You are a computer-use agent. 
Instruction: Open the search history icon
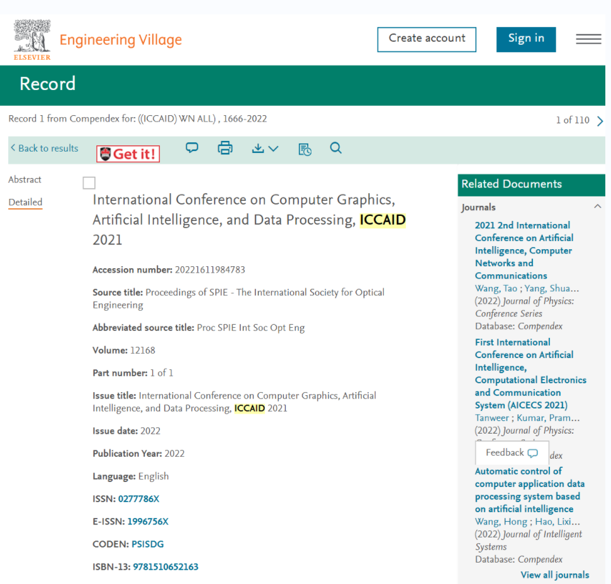pos(305,149)
